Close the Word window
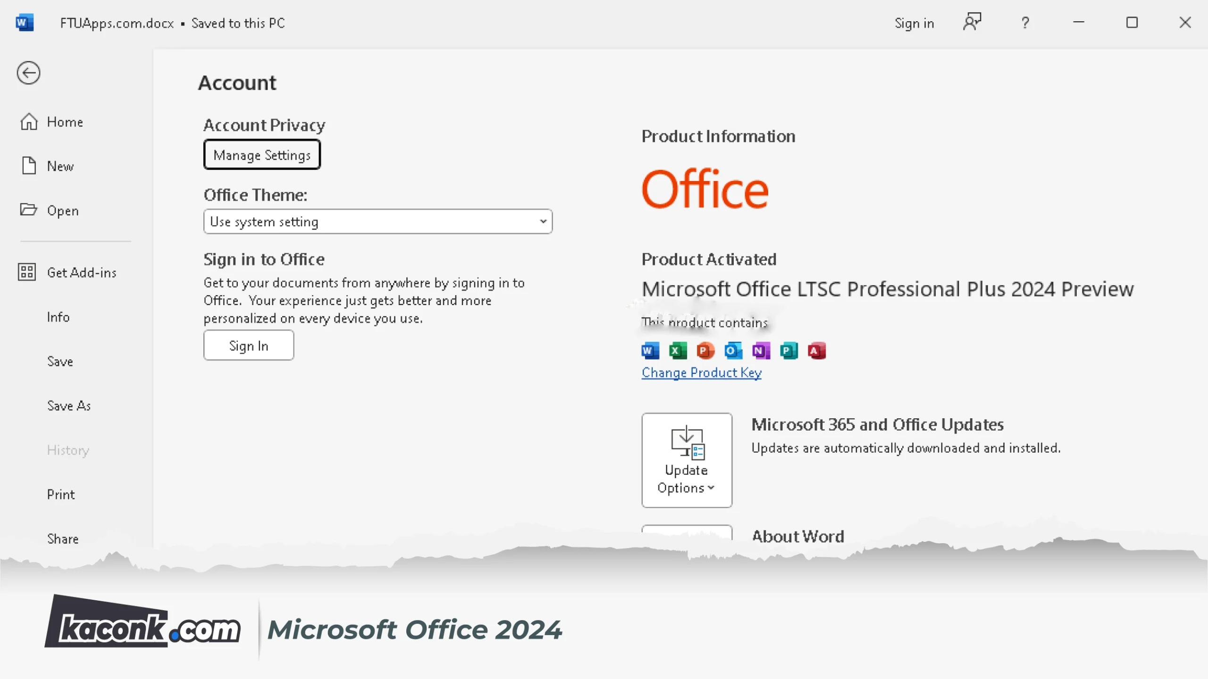This screenshot has width=1208, height=679. (1185, 22)
